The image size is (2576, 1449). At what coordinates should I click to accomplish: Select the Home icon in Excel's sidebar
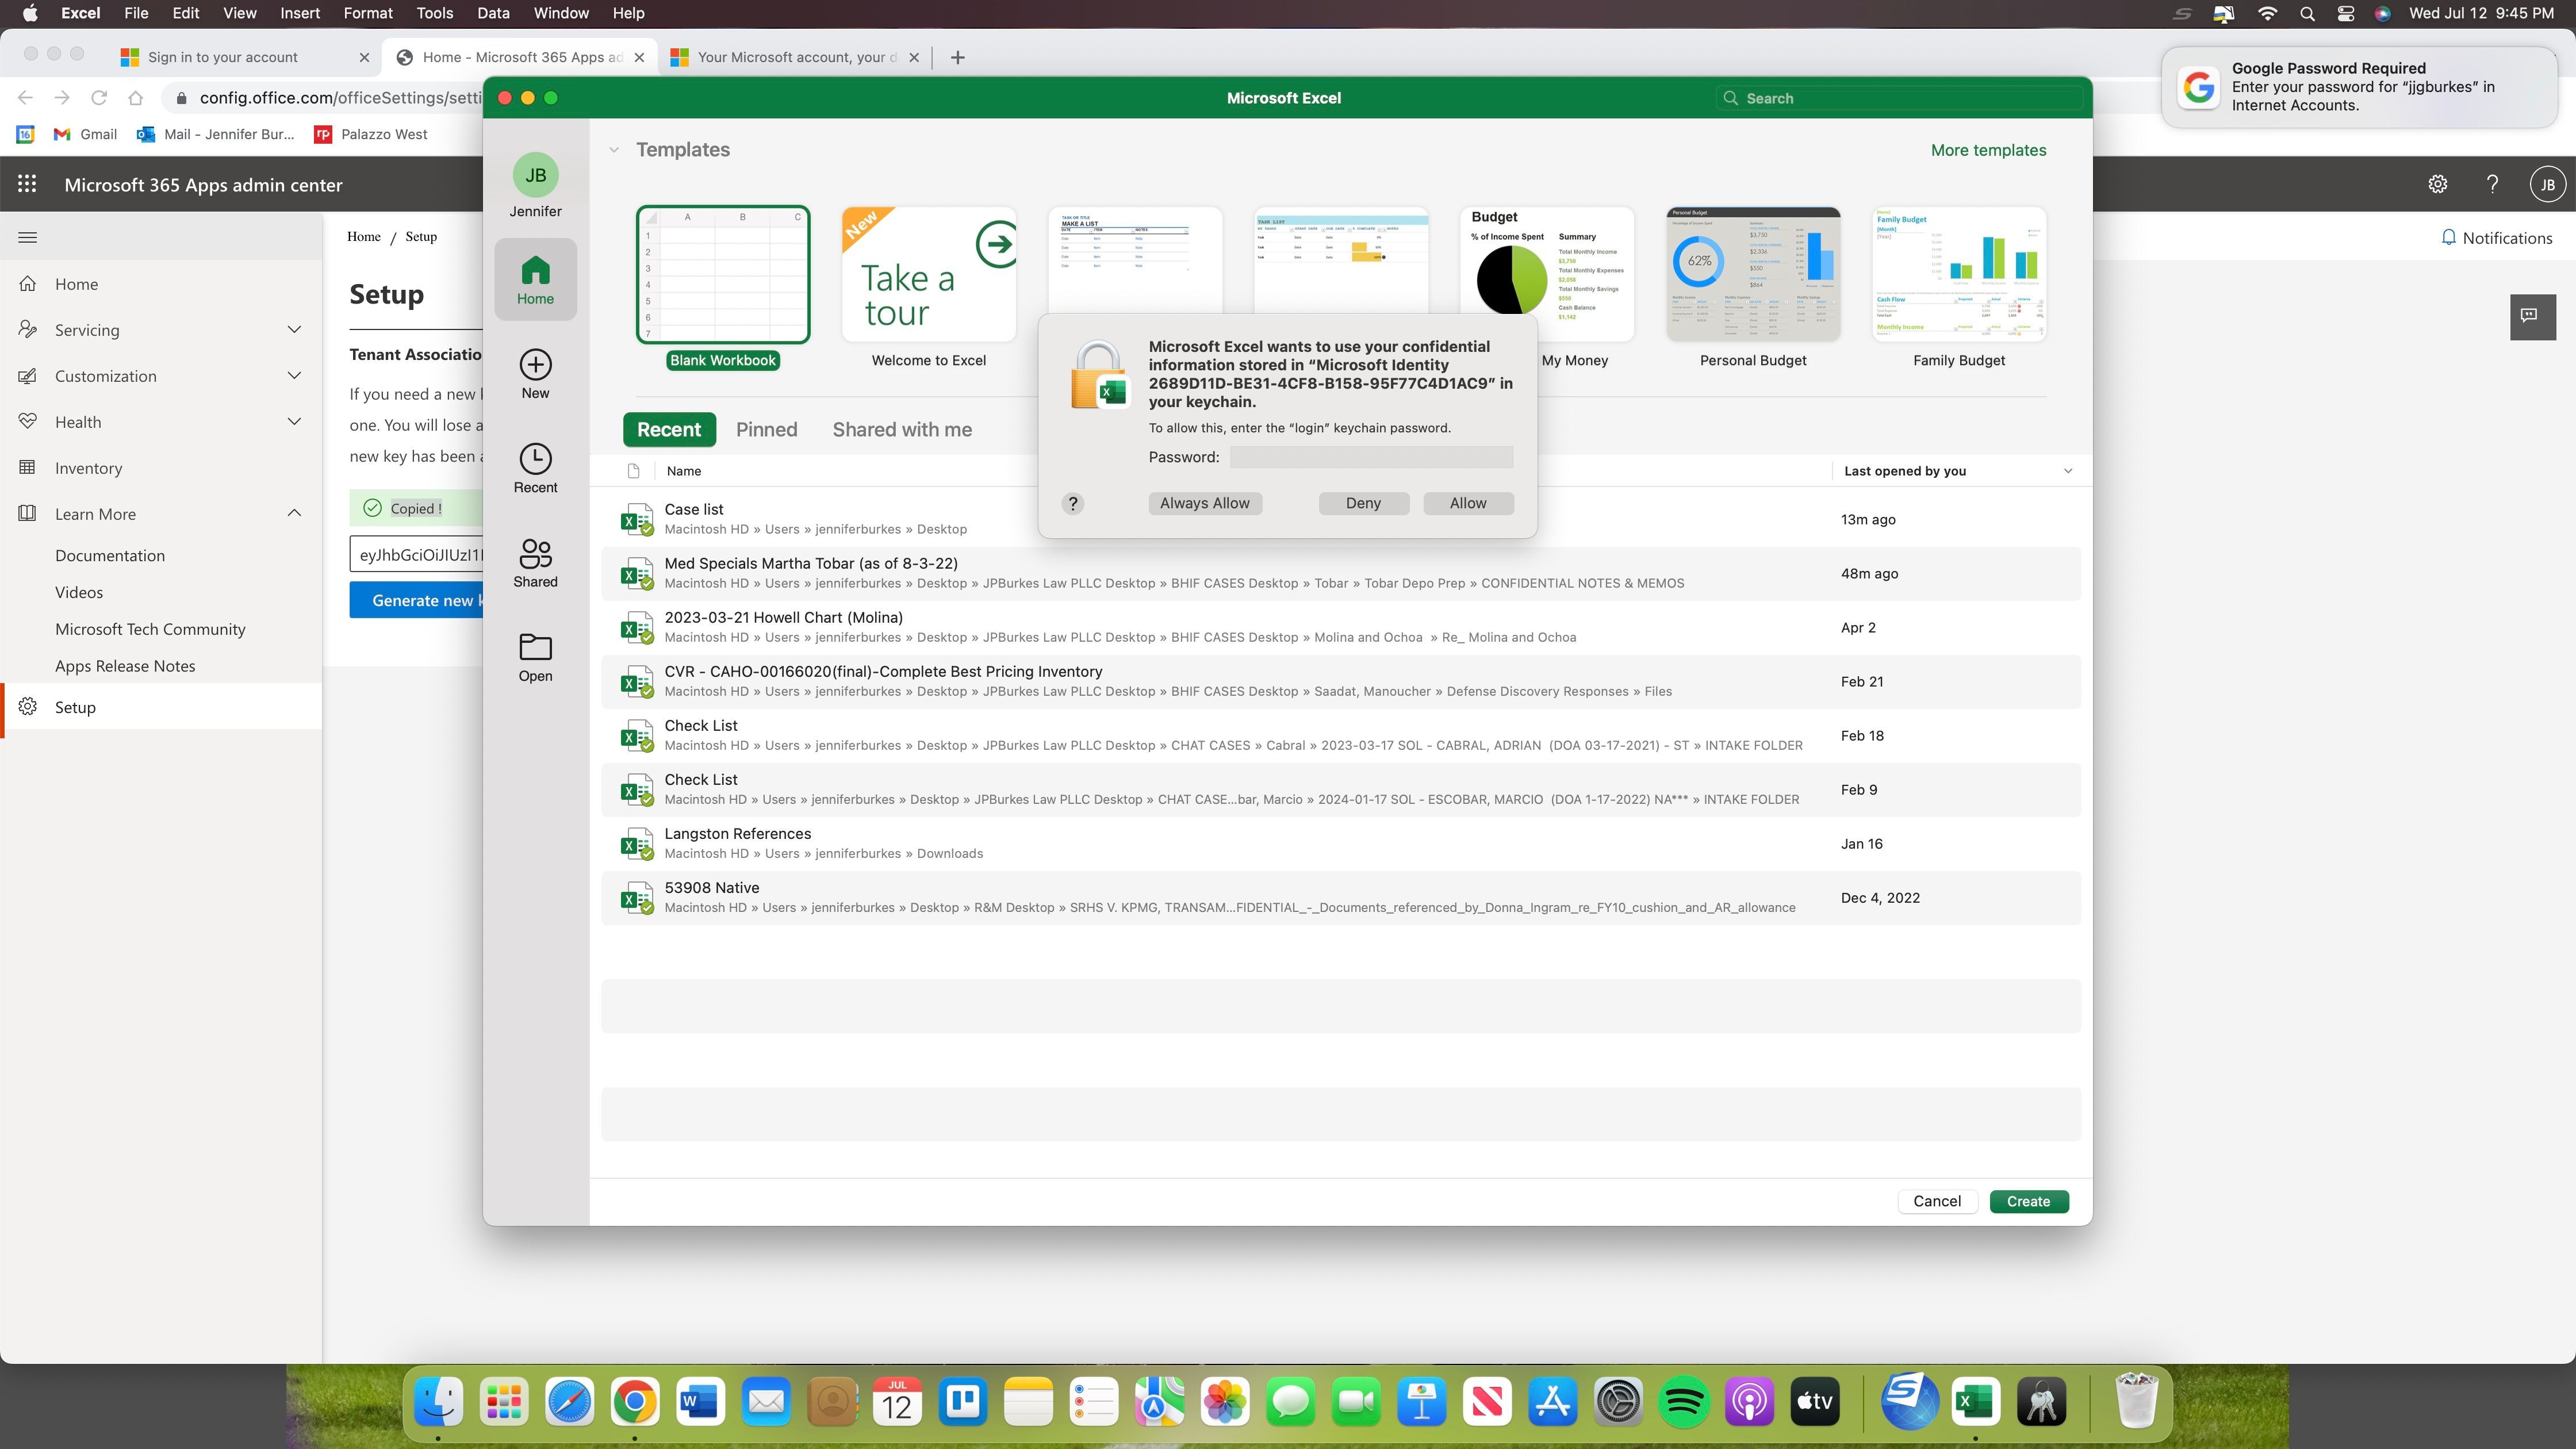coord(535,277)
